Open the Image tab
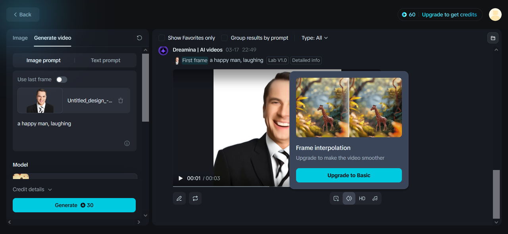This screenshot has height=234, width=508. [20, 38]
